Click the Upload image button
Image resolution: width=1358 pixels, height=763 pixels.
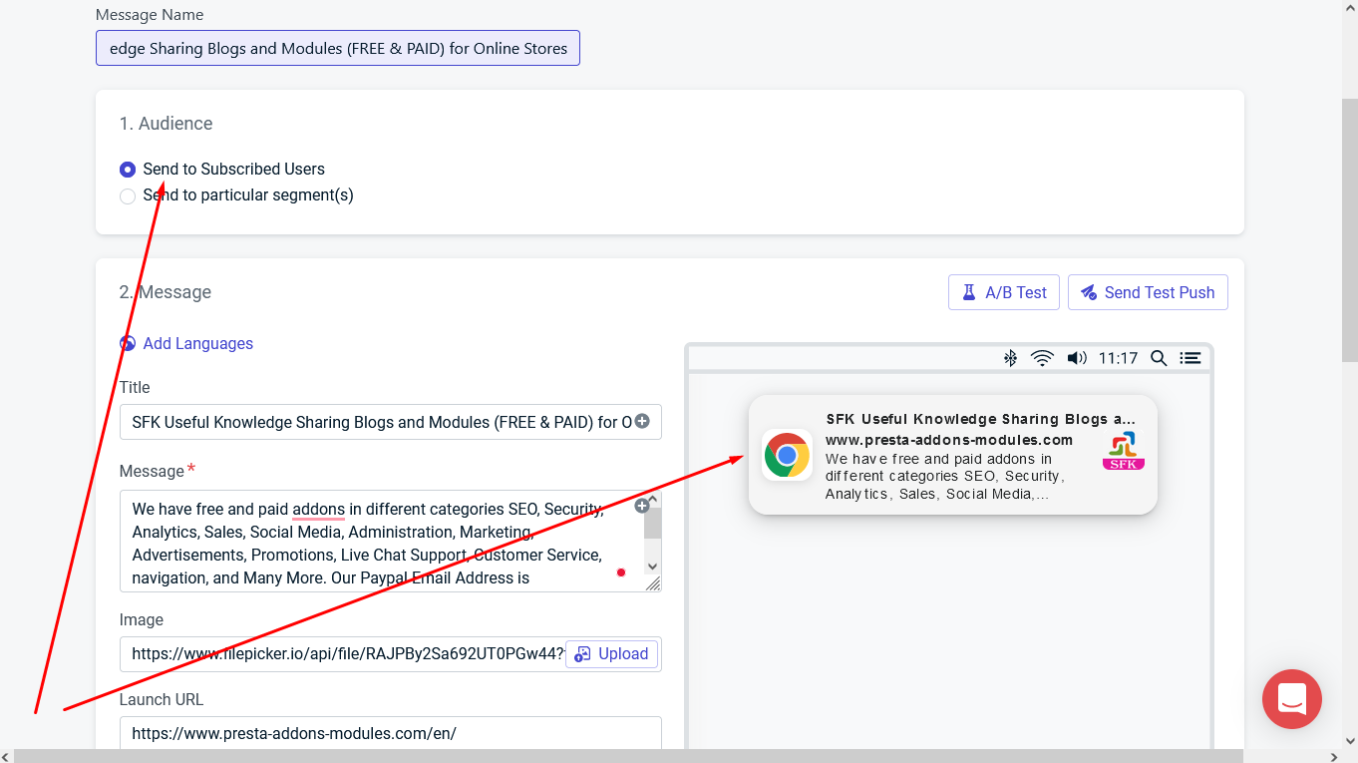point(611,654)
